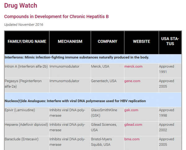This screenshot has width=186, height=150.
Task: Click the Epivir (Lamivudine) drug name cell
Action: coord(27,114)
